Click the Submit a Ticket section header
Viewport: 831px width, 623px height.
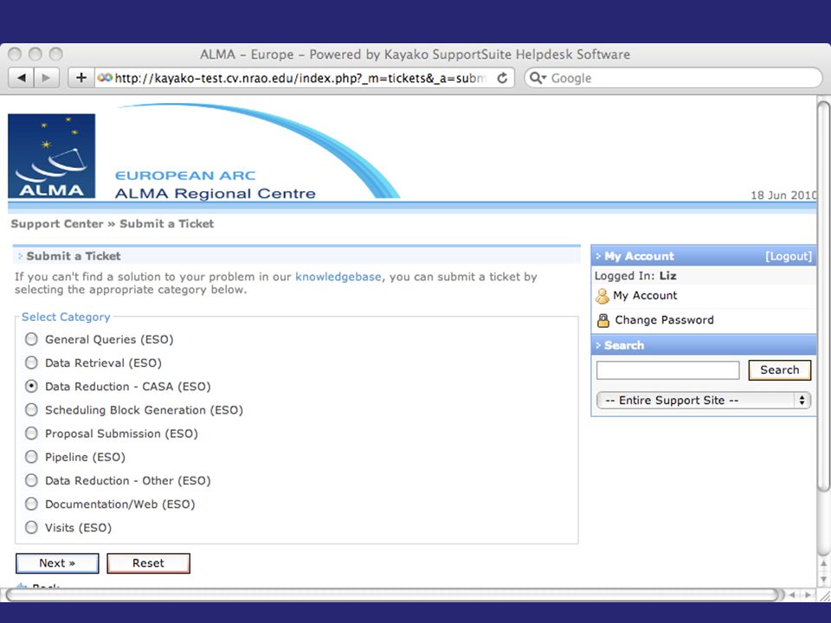click(297, 256)
